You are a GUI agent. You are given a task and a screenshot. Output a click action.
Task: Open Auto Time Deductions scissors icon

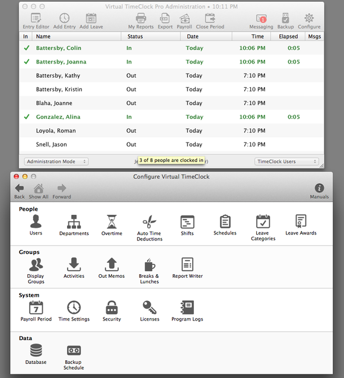pos(149,221)
